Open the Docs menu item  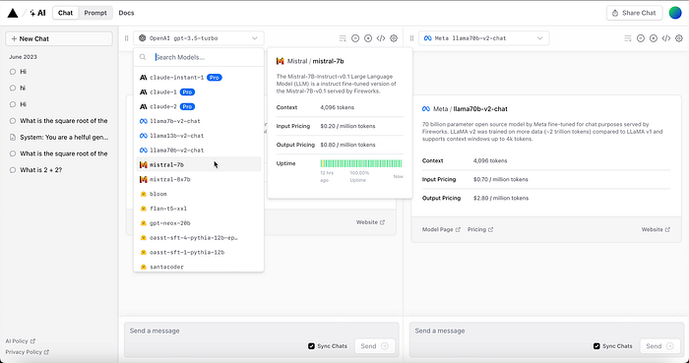tap(126, 13)
